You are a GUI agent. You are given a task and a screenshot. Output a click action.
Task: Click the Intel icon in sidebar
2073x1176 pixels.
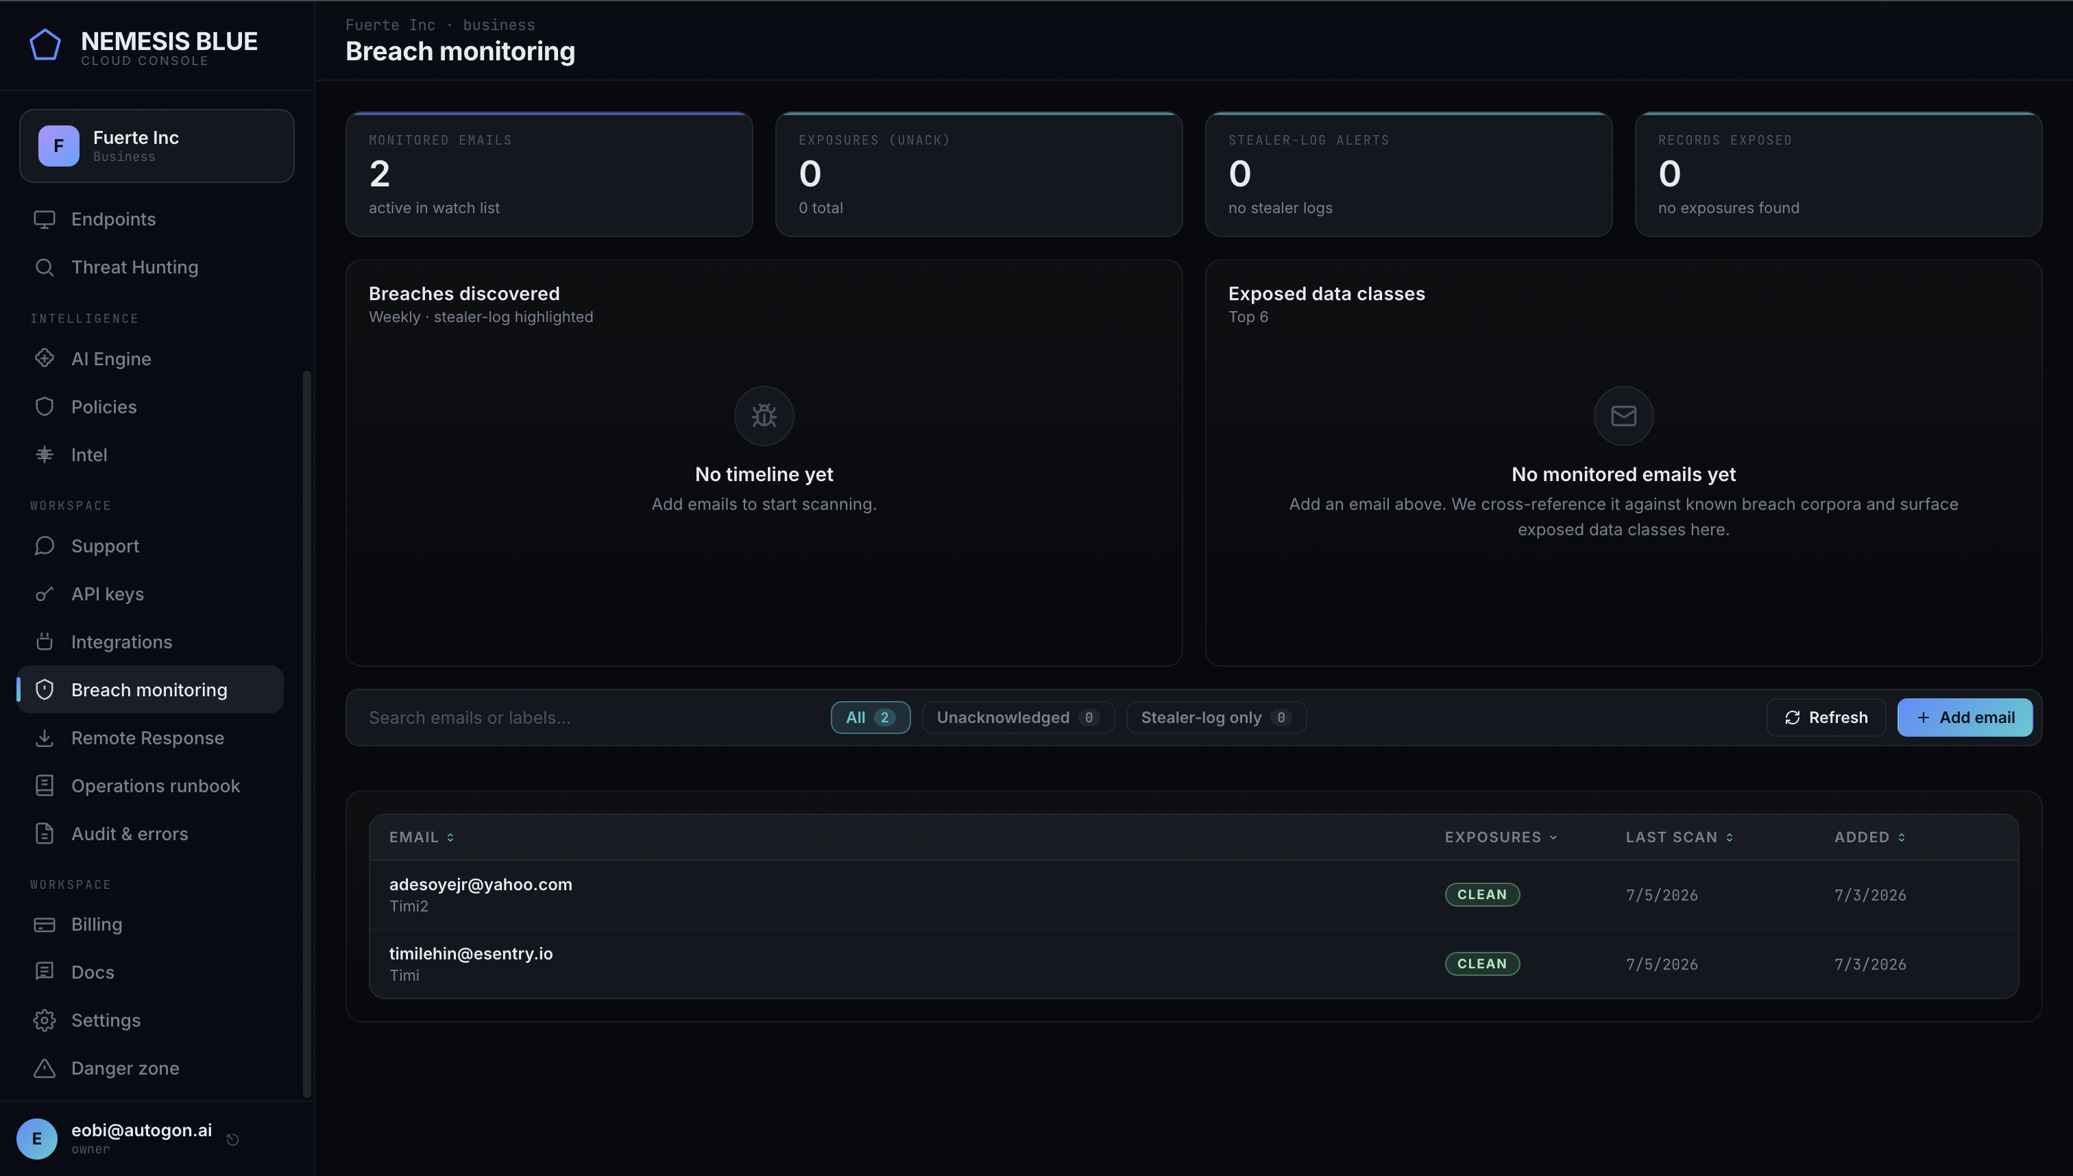[x=45, y=455]
